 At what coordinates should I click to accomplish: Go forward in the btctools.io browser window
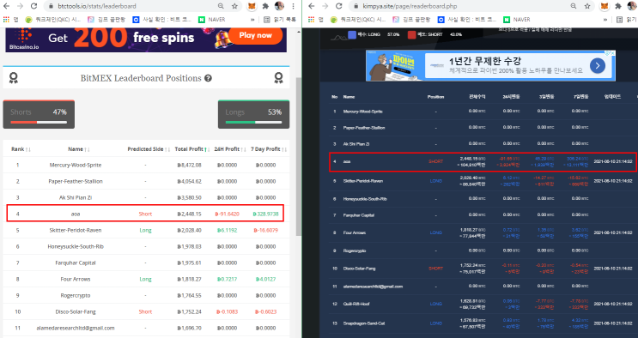tap(20, 6)
